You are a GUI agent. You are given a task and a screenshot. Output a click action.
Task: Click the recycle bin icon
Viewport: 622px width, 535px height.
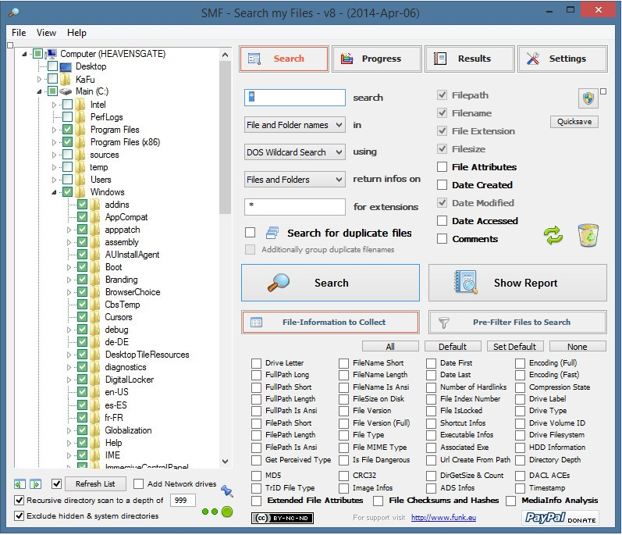(588, 235)
